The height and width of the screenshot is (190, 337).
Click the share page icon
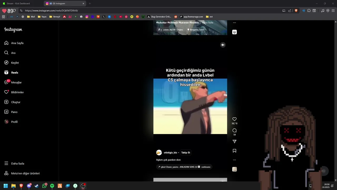click(290, 11)
